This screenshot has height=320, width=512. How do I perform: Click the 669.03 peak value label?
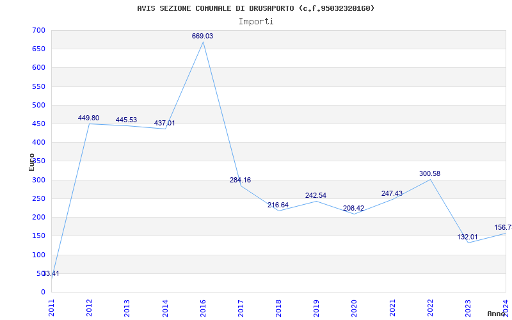coord(202,36)
